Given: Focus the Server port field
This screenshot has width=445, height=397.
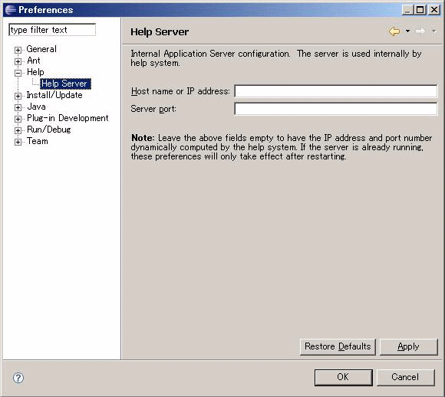Looking at the screenshot, I should pos(336,109).
